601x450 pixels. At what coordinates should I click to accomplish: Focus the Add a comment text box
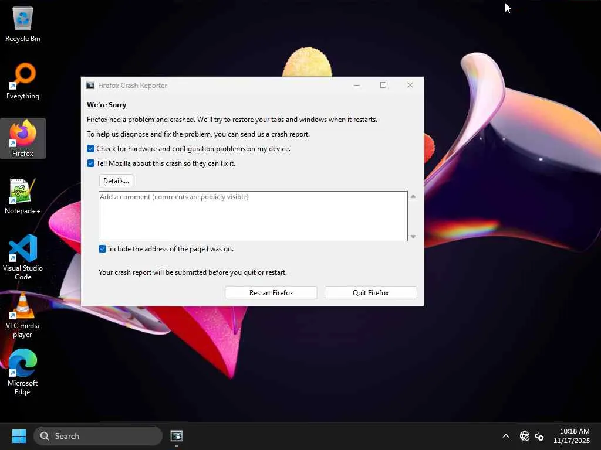tap(253, 216)
